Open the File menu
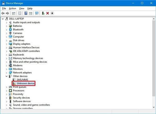This screenshot has height=114, width=156. tap(4, 8)
